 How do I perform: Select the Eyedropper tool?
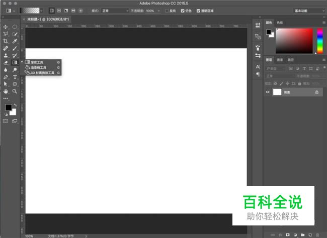(15, 41)
